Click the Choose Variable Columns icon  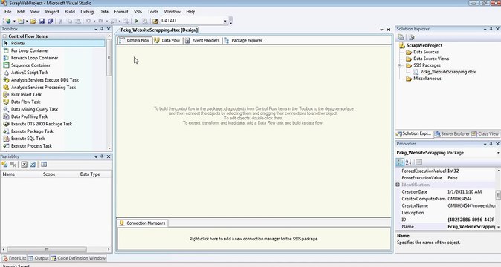coord(44,165)
